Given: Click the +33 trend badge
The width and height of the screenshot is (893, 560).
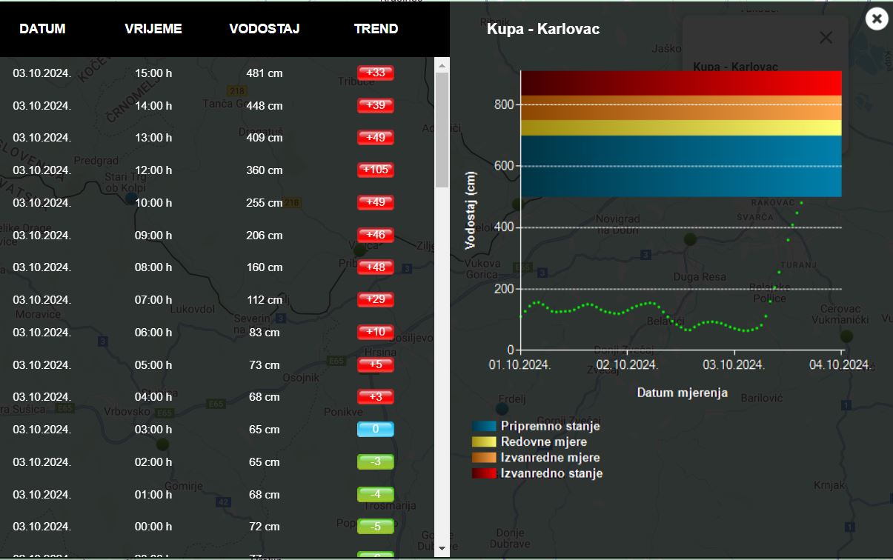Looking at the screenshot, I should pos(376,73).
